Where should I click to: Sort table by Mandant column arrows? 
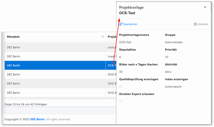point(102,36)
